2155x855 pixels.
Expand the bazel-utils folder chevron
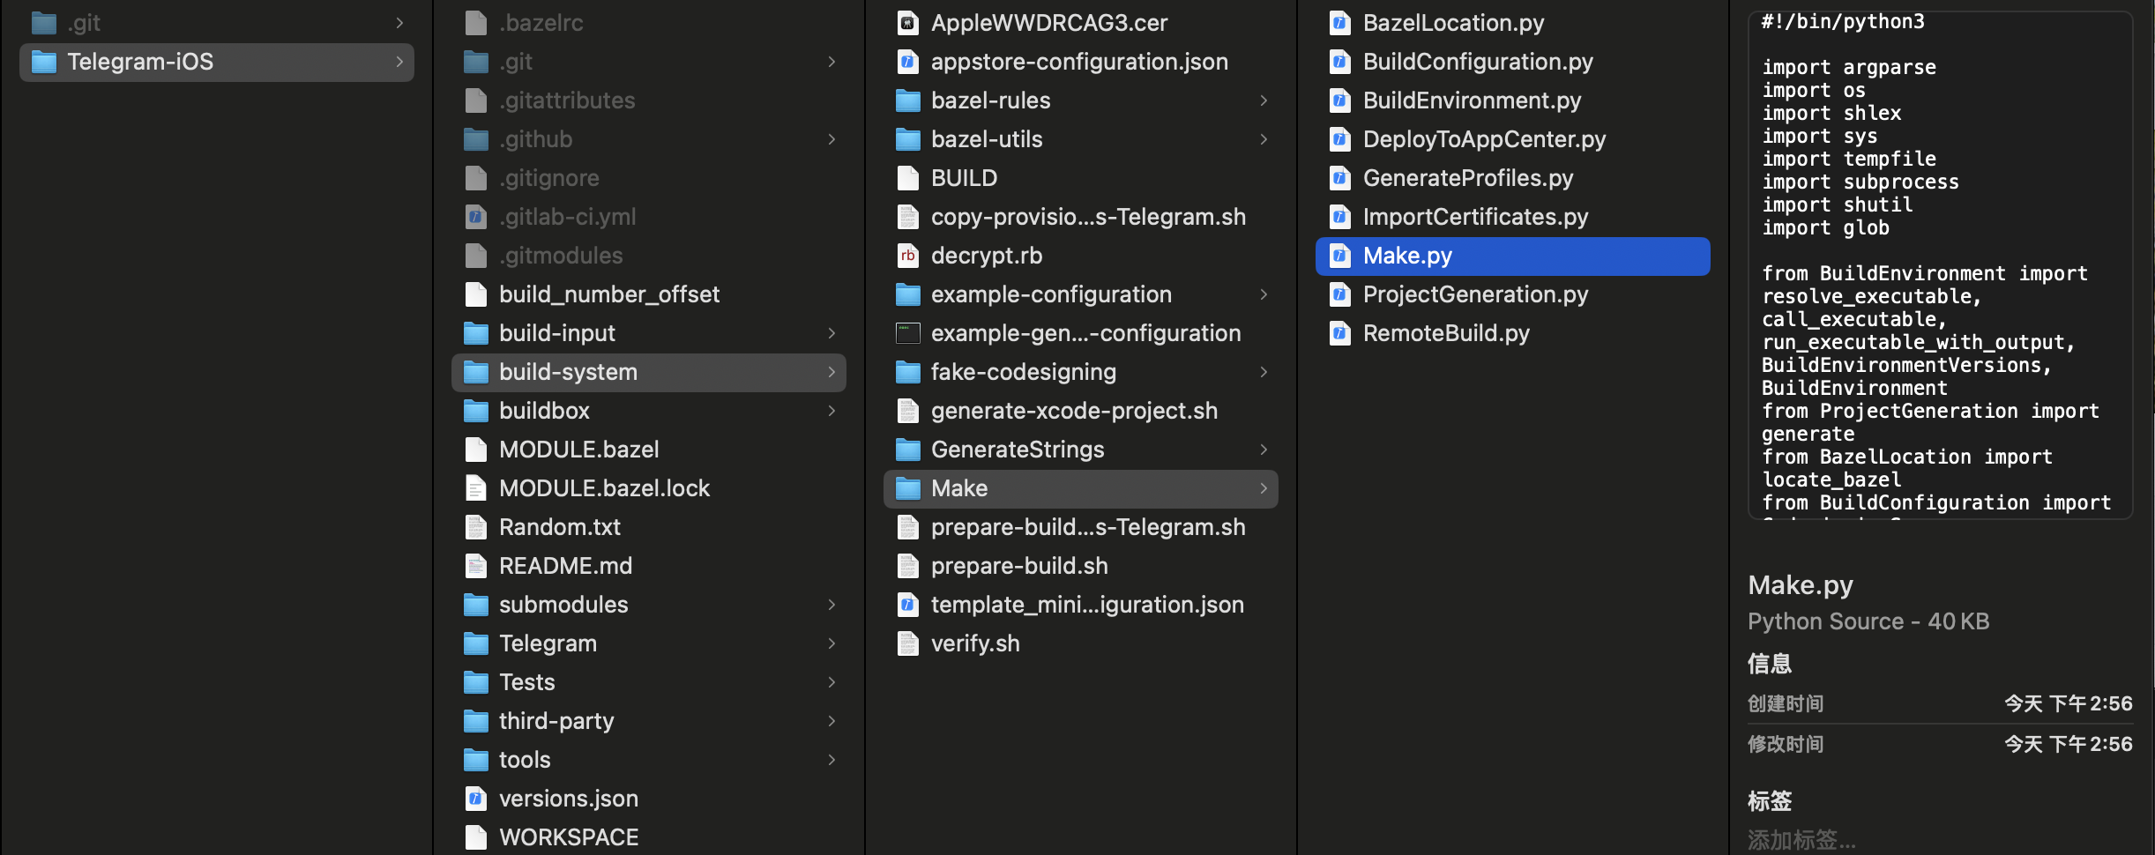pos(1264,139)
